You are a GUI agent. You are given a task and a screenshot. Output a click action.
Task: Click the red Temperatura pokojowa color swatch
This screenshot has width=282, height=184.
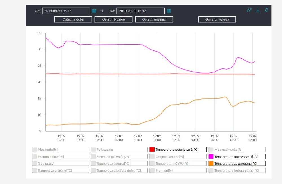[x=152, y=150]
